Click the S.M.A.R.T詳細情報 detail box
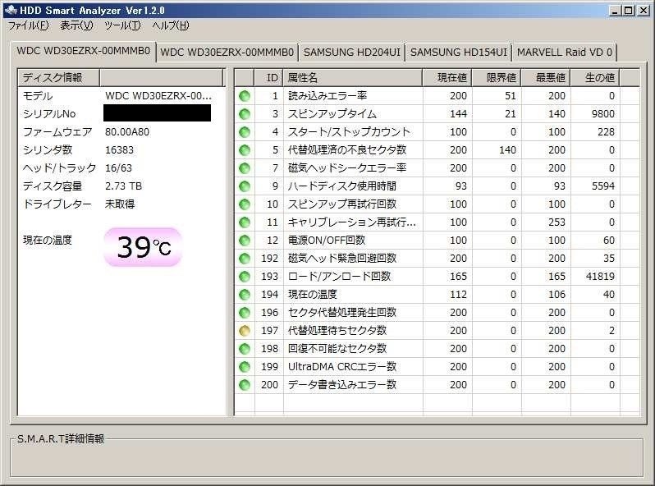The width and height of the screenshot is (655, 486). [327, 456]
